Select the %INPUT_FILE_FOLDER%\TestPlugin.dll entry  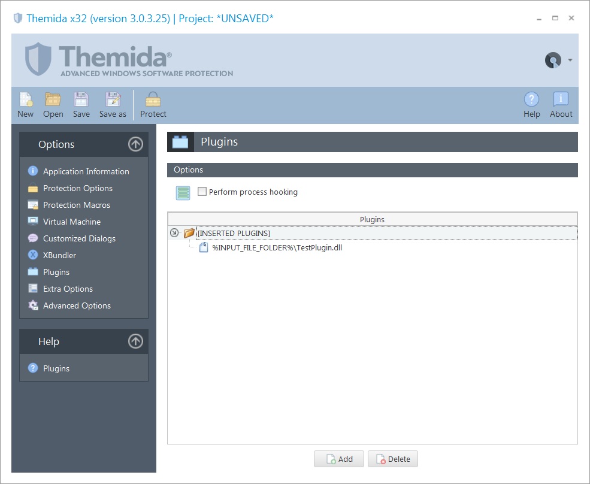[277, 247]
